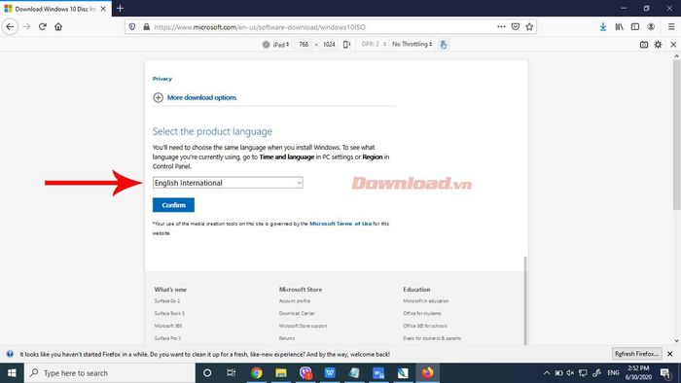Viewport: 681px width, 383px height.
Task: Show hidden system tray icons
Action: click(x=547, y=373)
